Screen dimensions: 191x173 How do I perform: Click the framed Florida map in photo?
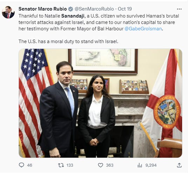pyautogui.click(x=103, y=61)
